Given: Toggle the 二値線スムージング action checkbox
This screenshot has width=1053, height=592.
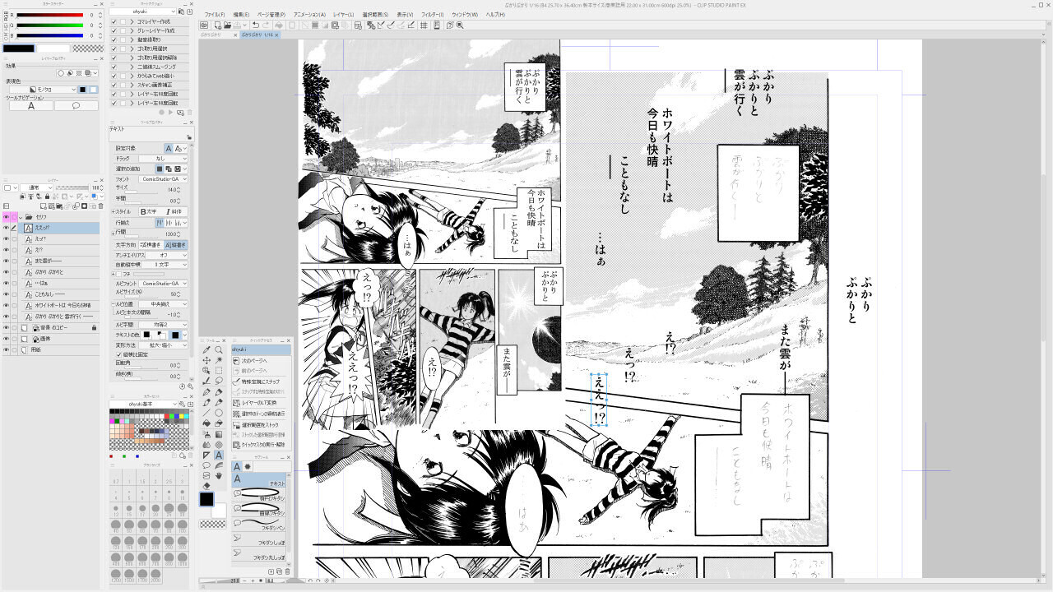Looking at the screenshot, I should 114,67.
